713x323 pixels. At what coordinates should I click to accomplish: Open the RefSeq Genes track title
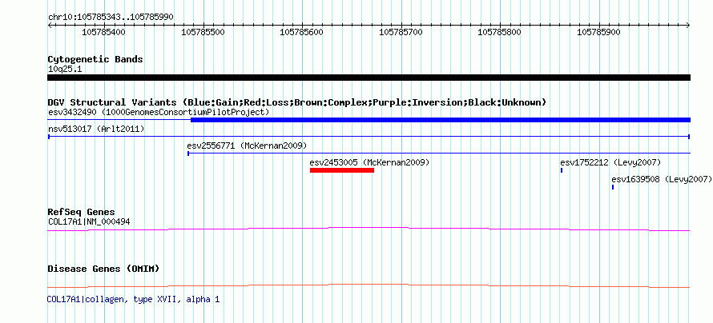tap(82, 213)
